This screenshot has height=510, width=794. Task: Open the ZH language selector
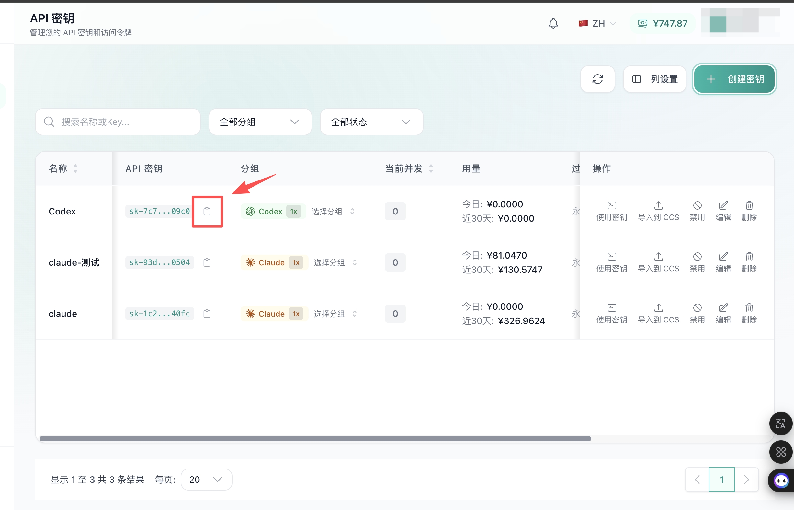point(597,24)
